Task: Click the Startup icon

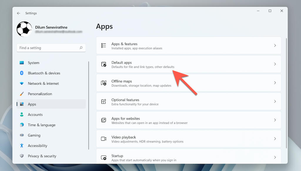Action: point(103,157)
